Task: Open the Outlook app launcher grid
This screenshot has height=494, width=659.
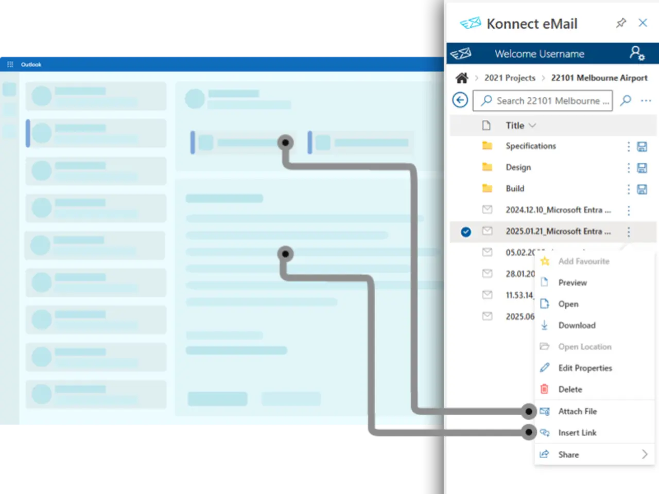Action: [x=10, y=64]
